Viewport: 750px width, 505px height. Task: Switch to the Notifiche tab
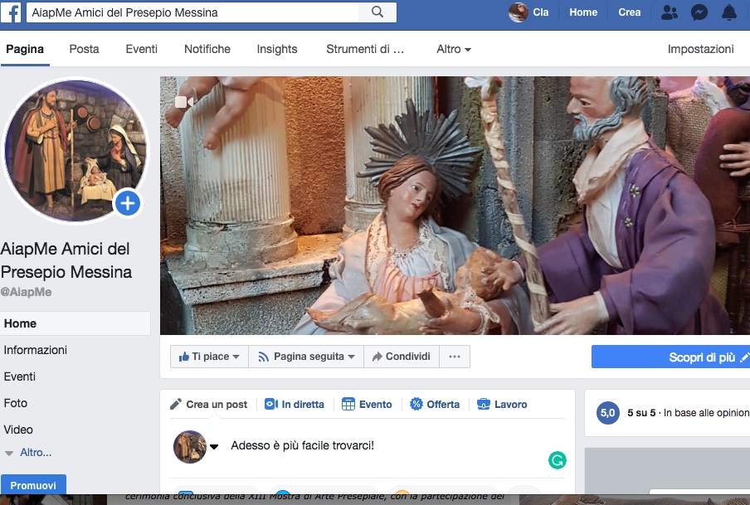pyautogui.click(x=207, y=49)
